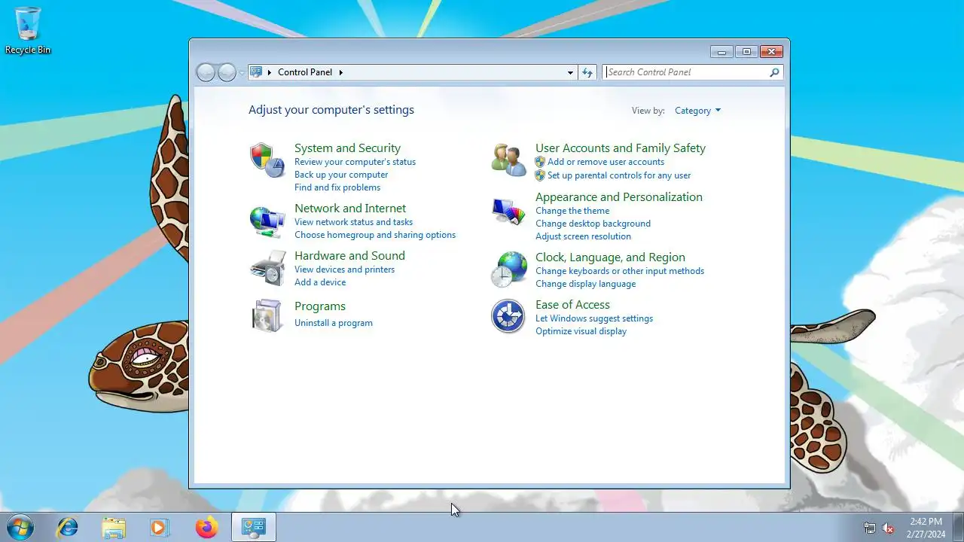Screen dimensions: 964x542
Task: Select Add or remove user accounts
Action: [x=606, y=162]
